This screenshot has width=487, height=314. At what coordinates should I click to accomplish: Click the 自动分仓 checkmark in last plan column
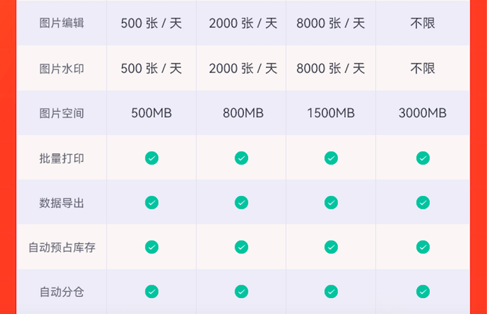423,292
